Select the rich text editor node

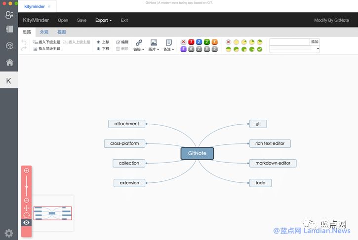click(270, 143)
